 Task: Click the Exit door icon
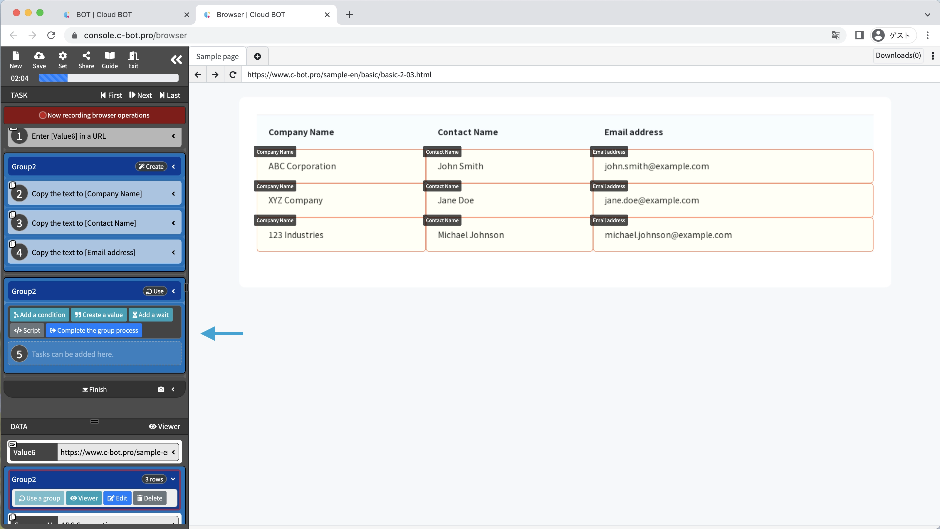click(x=133, y=60)
